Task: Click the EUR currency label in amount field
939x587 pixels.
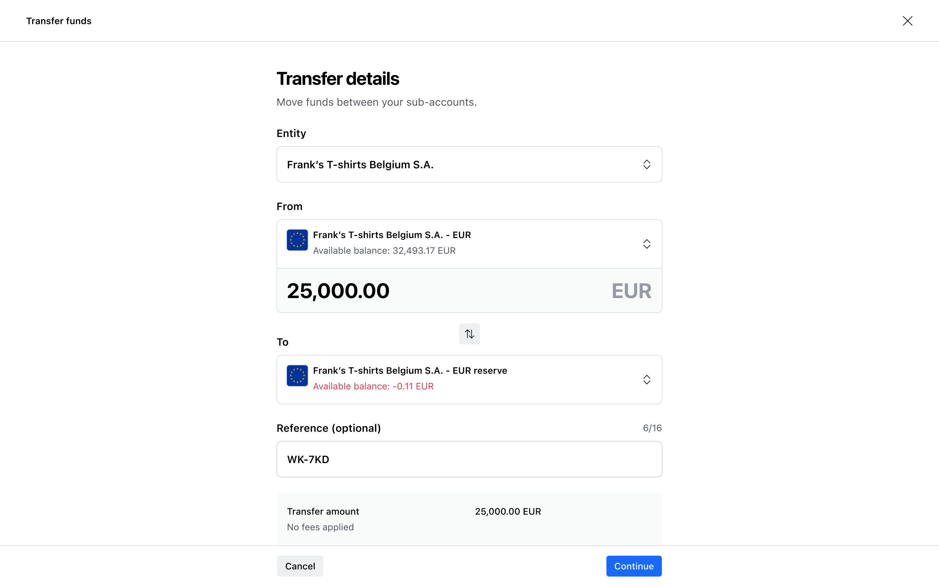Action: tap(631, 291)
